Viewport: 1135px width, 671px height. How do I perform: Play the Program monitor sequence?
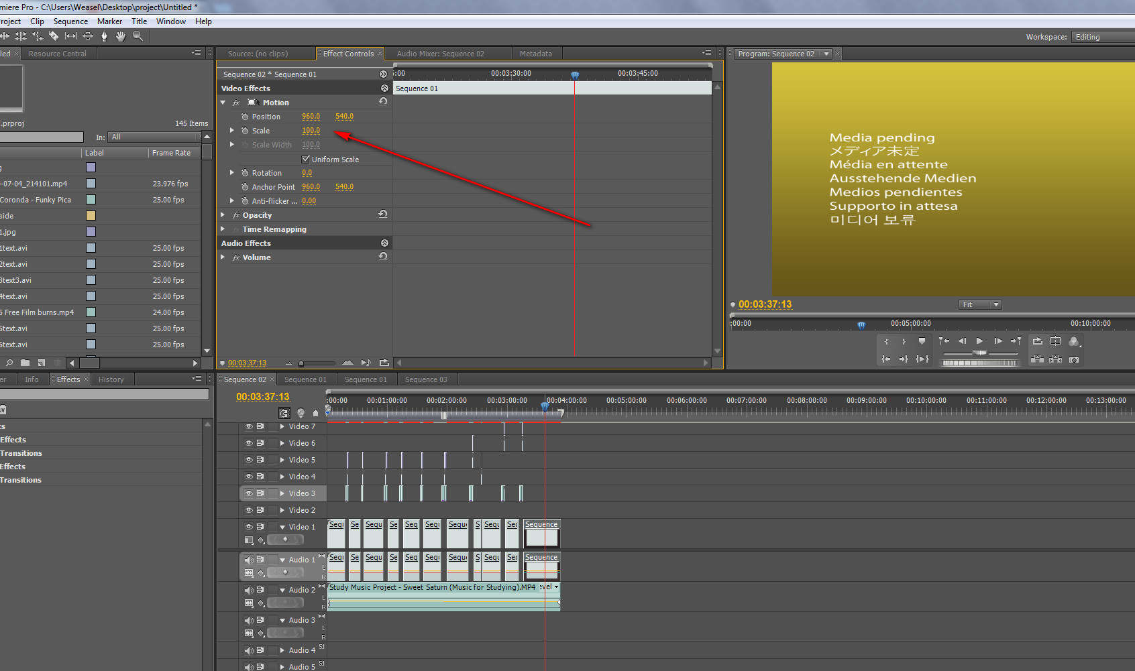coord(980,341)
